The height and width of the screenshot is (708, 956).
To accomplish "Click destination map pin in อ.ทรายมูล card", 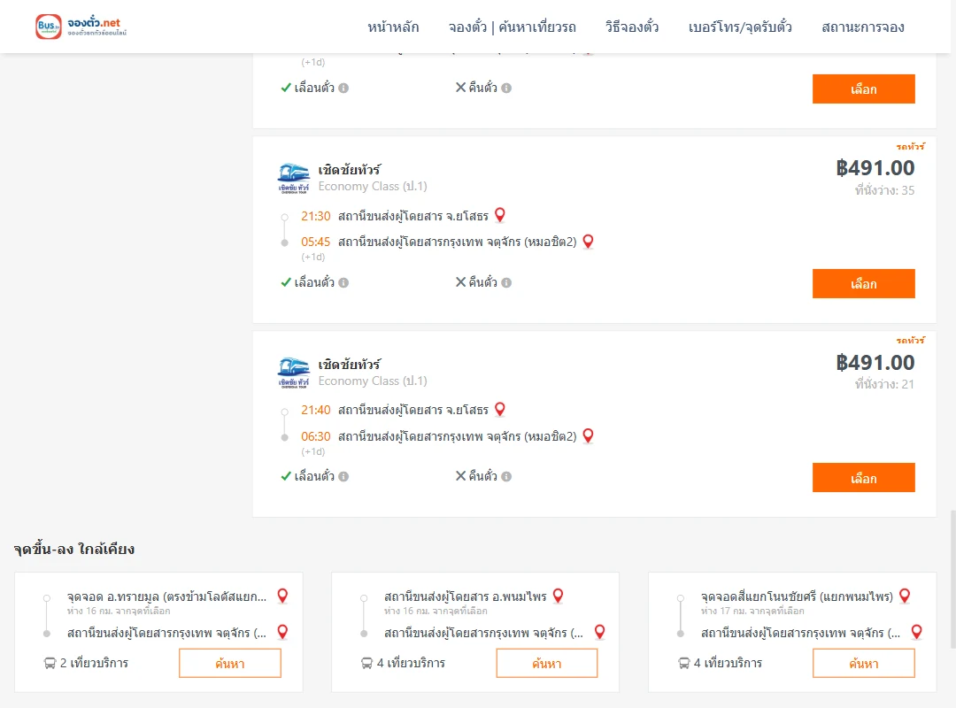I will coord(283,632).
